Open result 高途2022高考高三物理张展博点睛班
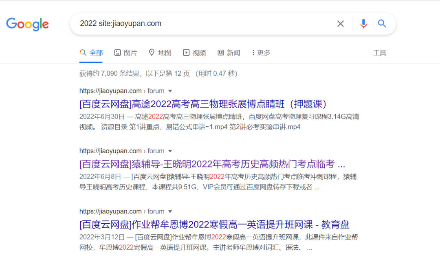This screenshot has height=264, width=440. pos(203,104)
